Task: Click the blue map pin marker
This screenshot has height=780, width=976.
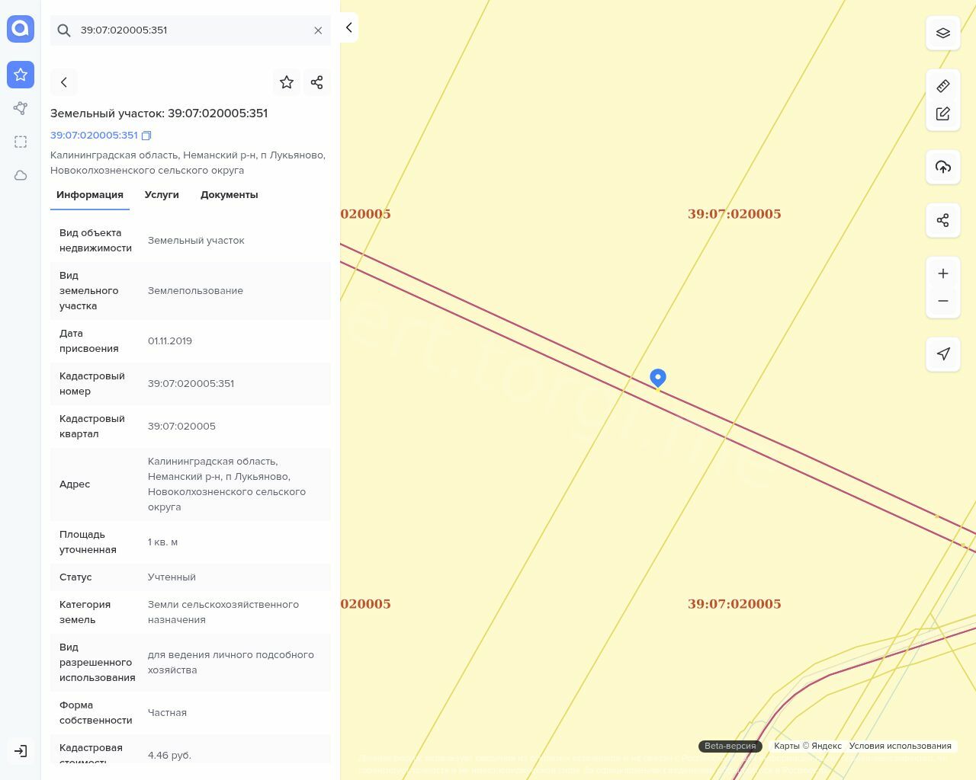Action: (657, 377)
